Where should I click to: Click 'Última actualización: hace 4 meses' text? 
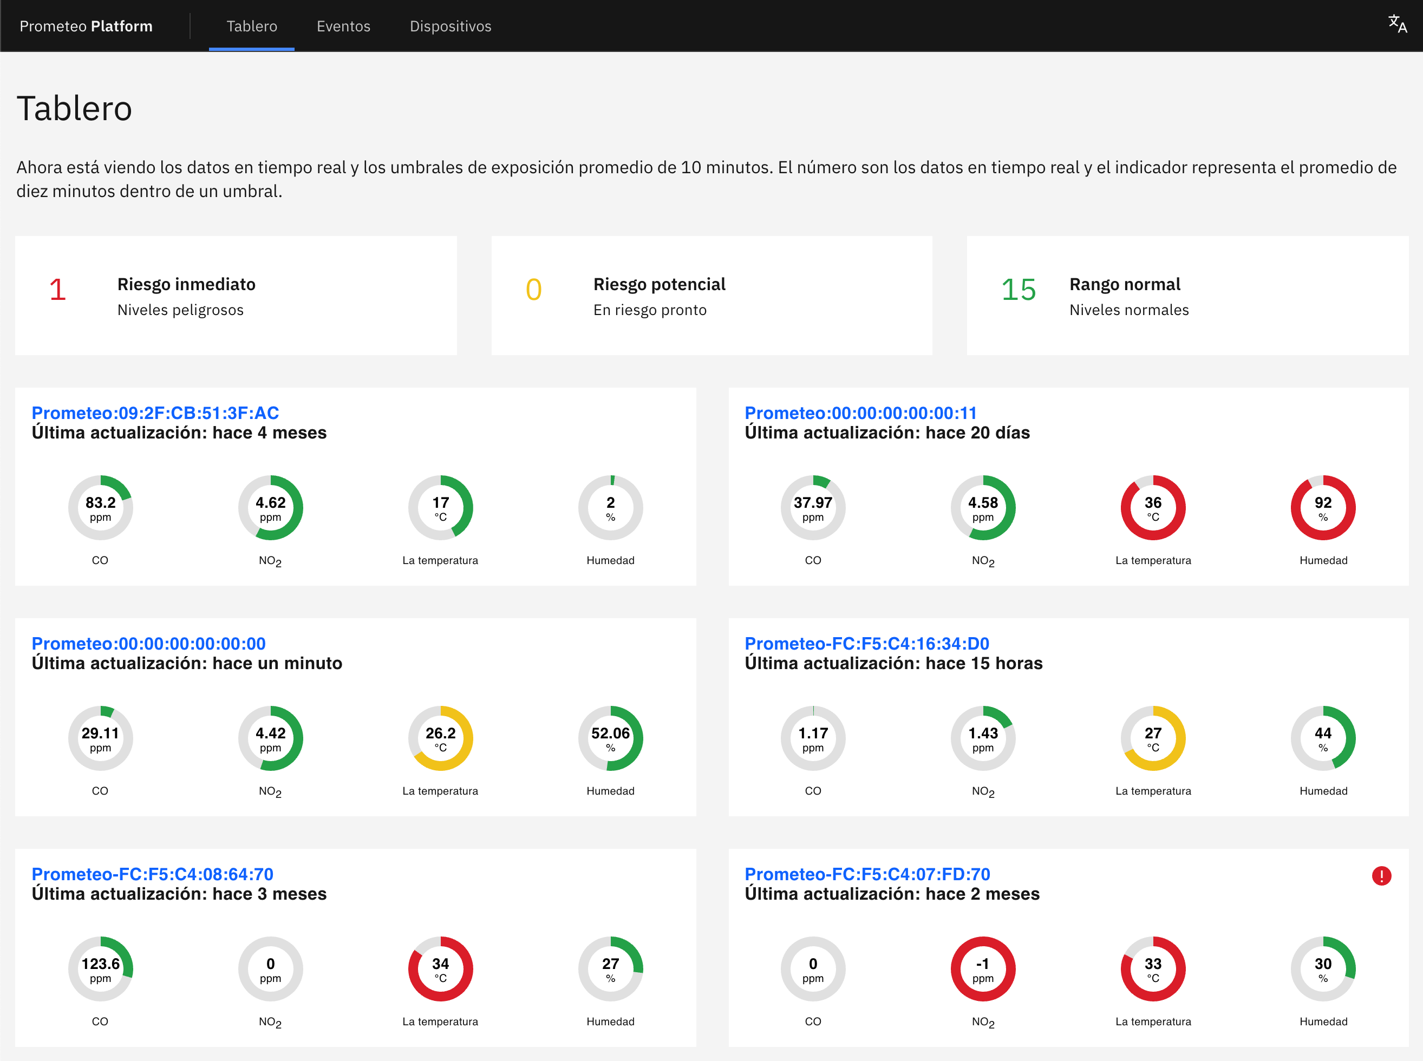click(179, 433)
